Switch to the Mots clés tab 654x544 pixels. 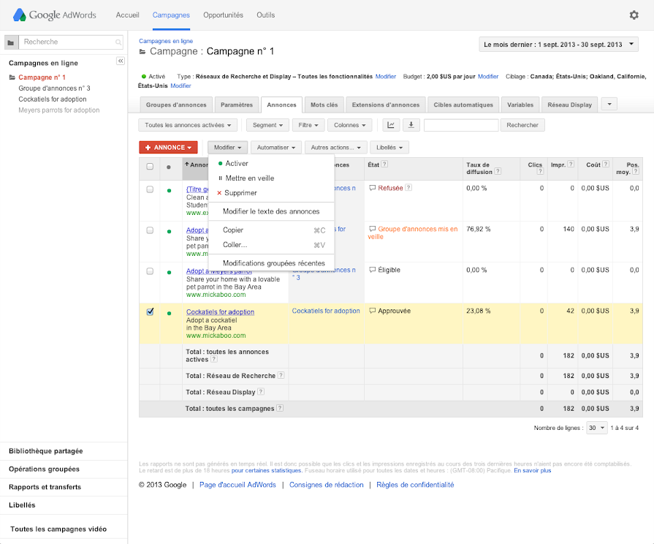324,105
